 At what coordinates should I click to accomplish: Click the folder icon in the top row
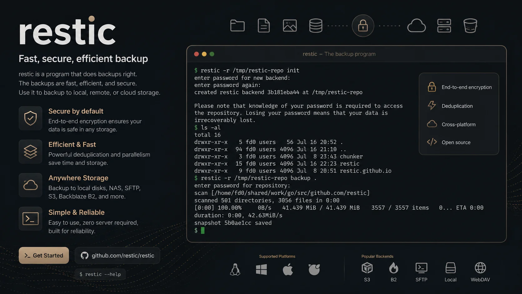coord(237,26)
